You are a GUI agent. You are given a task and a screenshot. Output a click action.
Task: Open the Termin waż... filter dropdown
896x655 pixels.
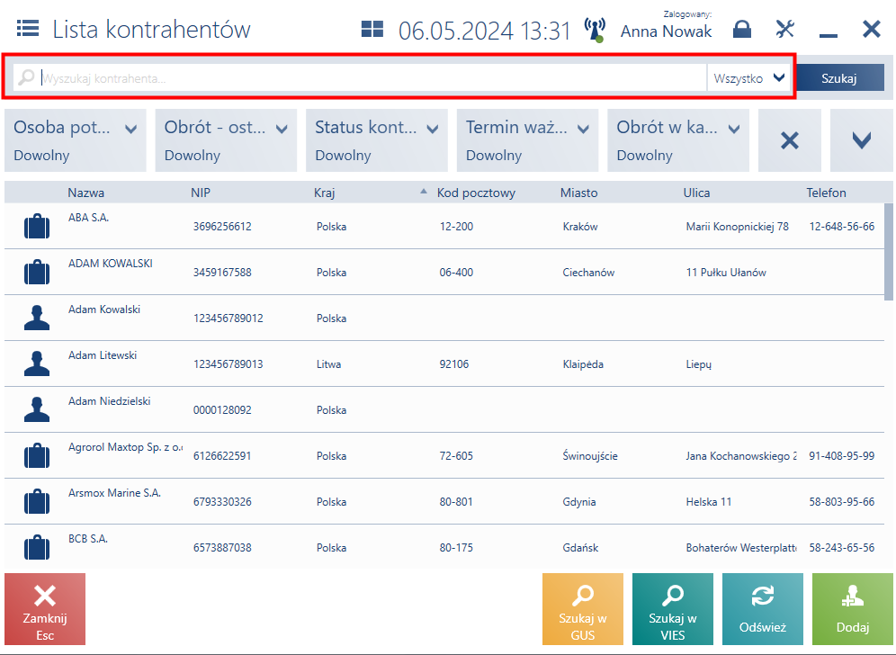coord(527,140)
